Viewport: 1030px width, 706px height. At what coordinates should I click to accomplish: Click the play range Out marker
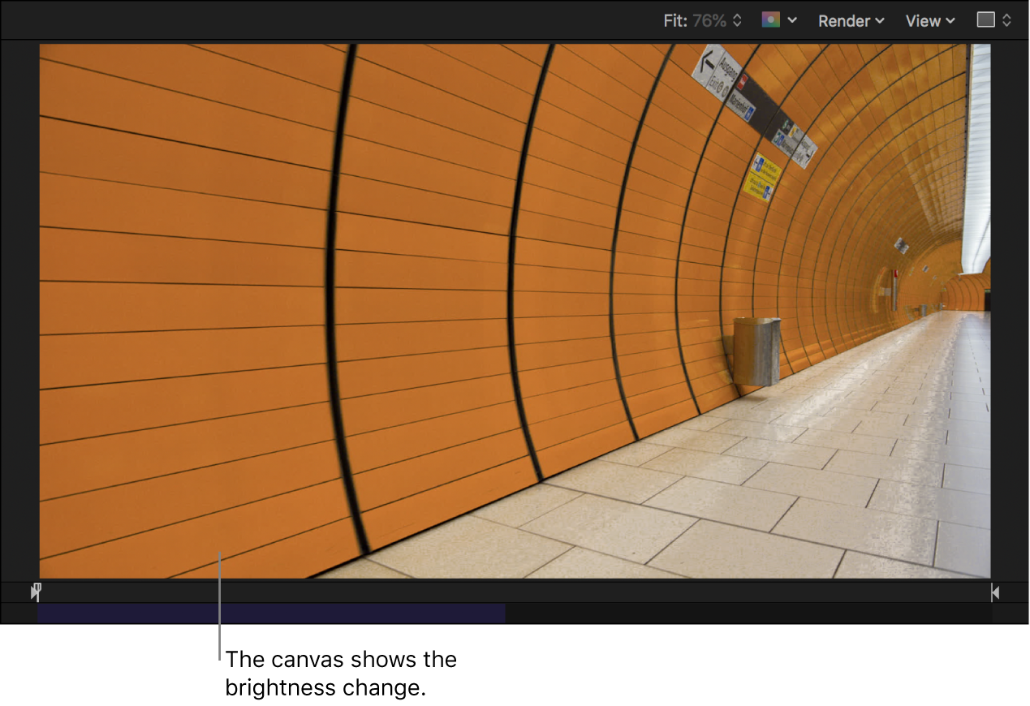(x=995, y=592)
